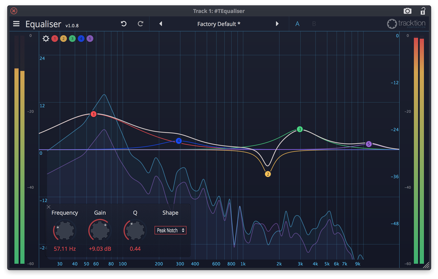The height and width of the screenshot is (279, 438).
Task: Select the blue band 4 node
Action: pyautogui.click(x=178, y=141)
